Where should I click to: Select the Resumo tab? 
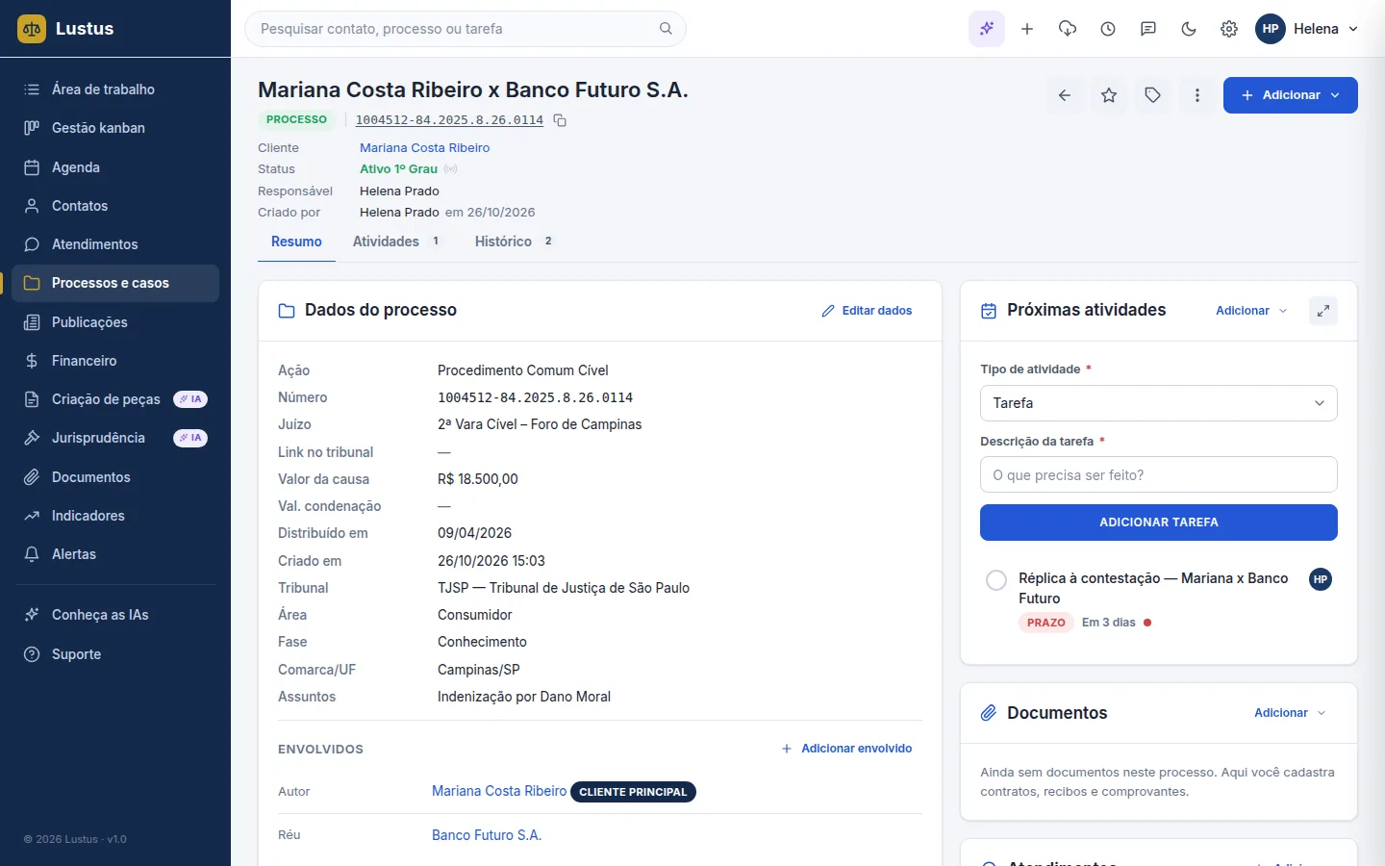click(x=296, y=242)
